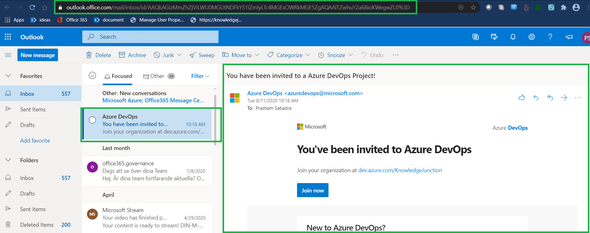
Task: Click the Microsoft logo sender avatar
Action: point(235,98)
